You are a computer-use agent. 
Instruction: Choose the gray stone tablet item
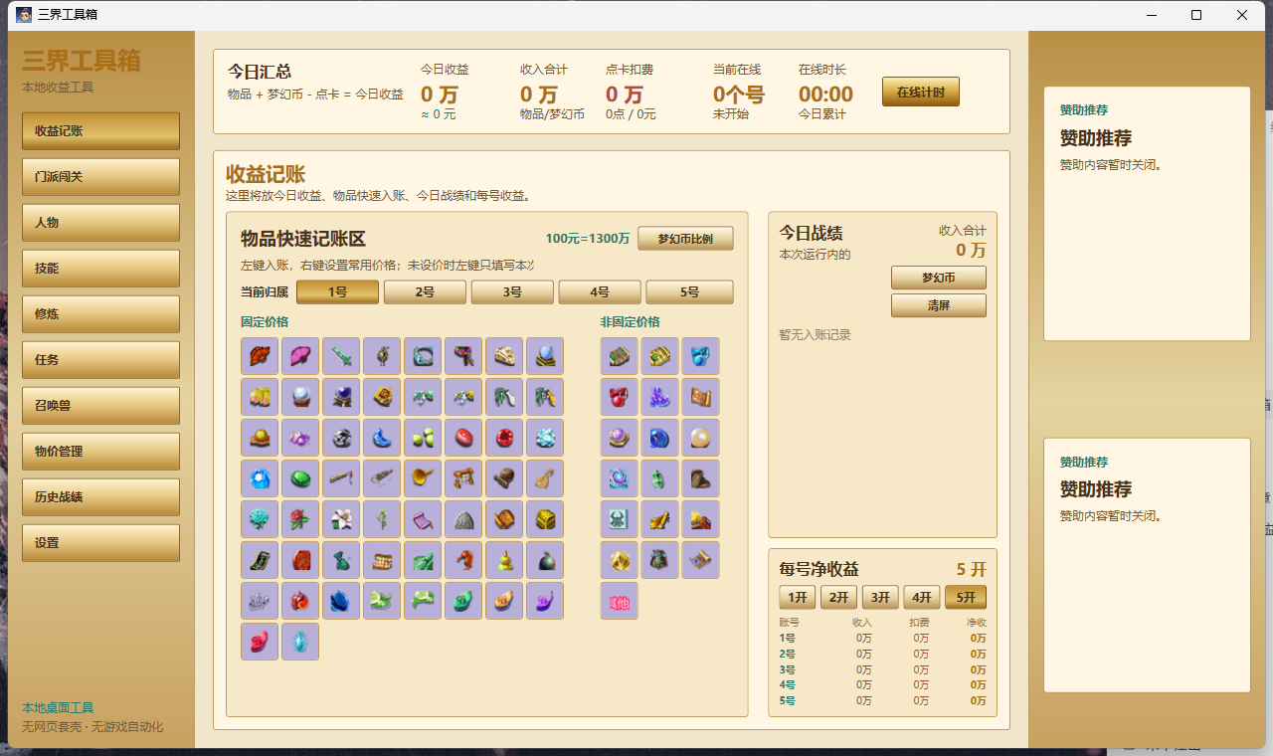point(463,519)
